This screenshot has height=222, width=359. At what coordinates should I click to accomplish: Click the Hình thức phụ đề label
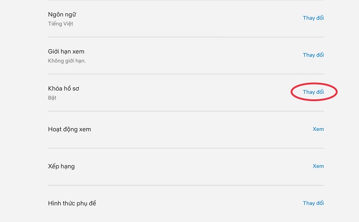coord(72,203)
